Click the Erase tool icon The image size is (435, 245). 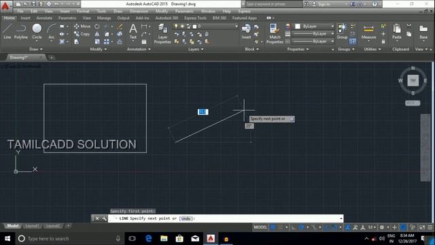(x=120, y=27)
